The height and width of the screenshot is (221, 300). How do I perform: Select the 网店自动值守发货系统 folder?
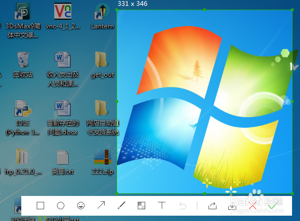103,118
